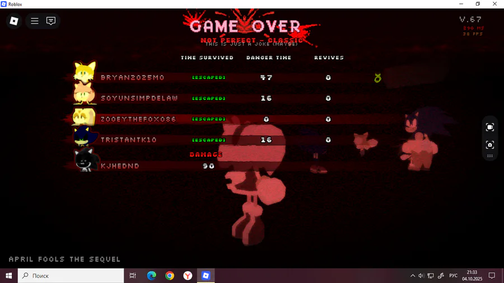Click the ZOOEYTHEFOX086 player avatar

[x=84, y=116]
